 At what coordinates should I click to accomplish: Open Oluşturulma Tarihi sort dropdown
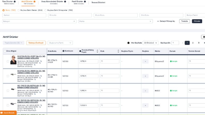[60, 43]
